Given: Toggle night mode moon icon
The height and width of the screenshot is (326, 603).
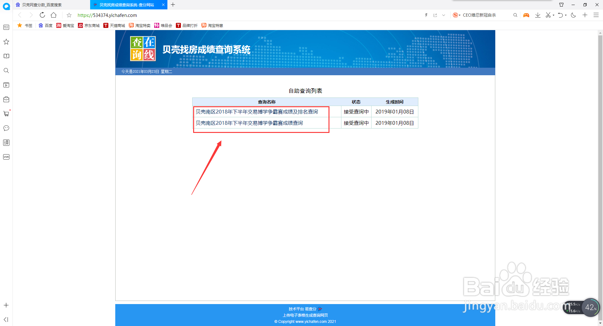Looking at the screenshot, I should coord(573,15).
